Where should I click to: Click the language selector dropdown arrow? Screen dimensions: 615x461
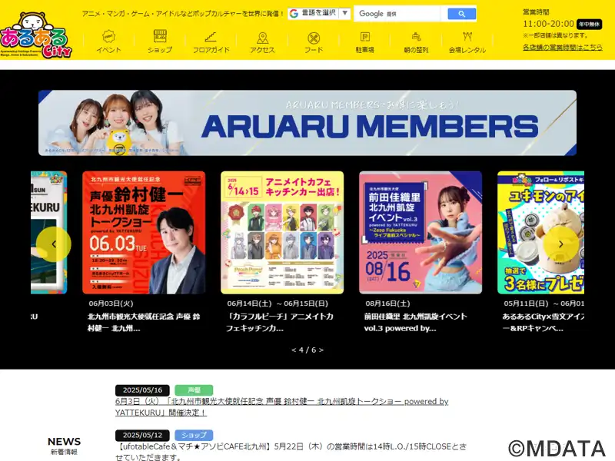(344, 13)
